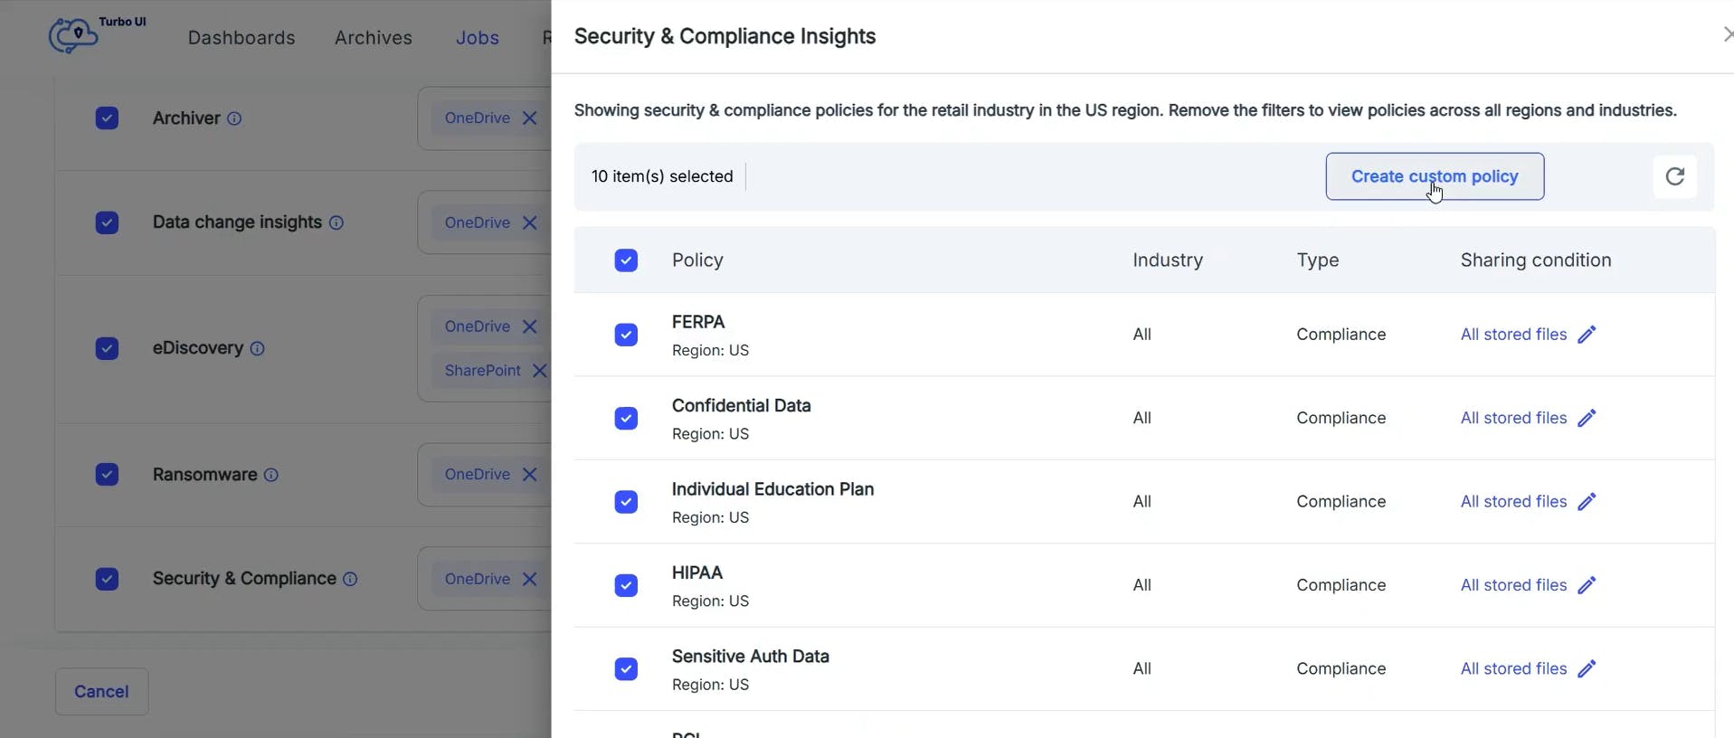Deselect the Confidential Data policy checkbox
The width and height of the screenshot is (1734, 738).
click(x=626, y=418)
